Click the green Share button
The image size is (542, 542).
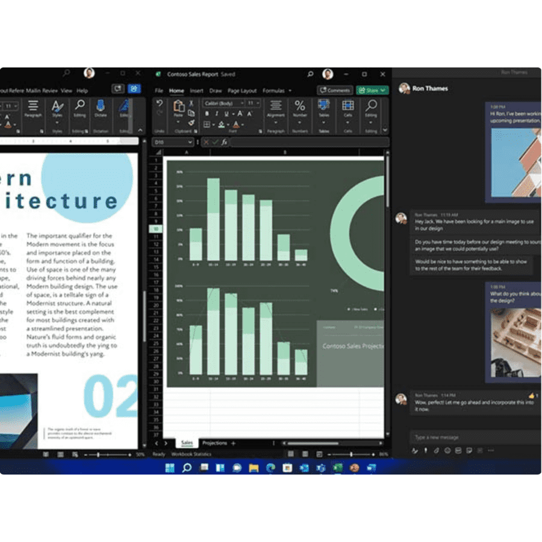coord(372,89)
